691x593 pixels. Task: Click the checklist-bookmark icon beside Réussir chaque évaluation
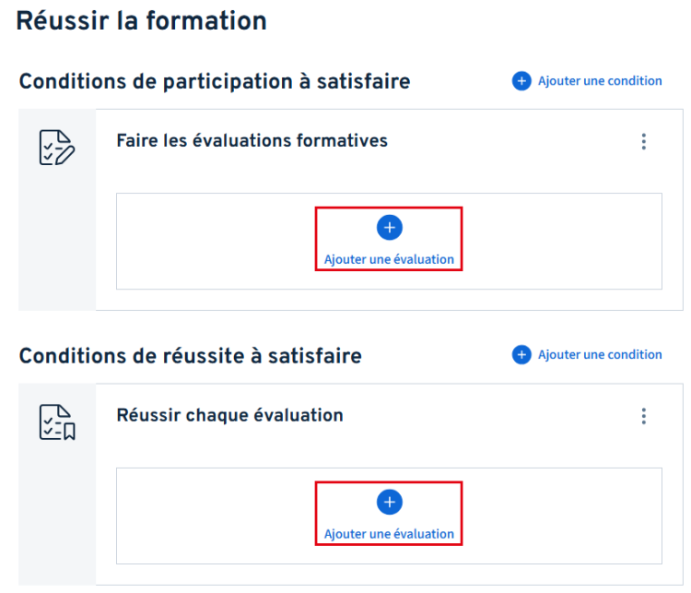pos(57,421)
